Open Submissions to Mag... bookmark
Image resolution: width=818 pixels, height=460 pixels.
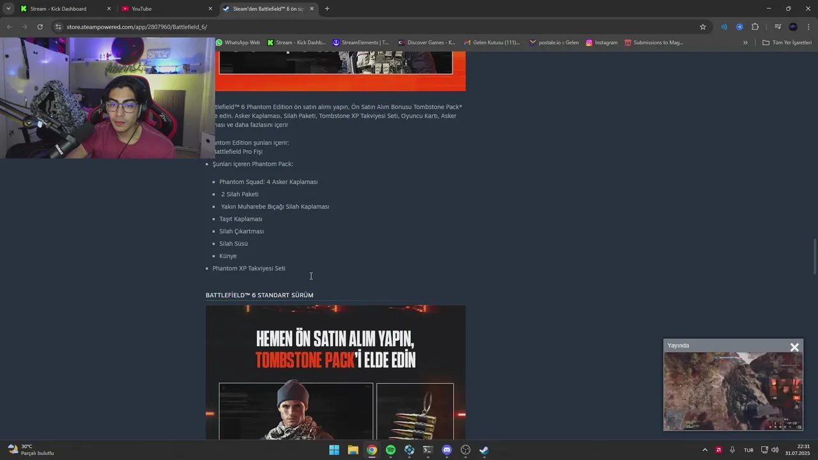[654, 43]
